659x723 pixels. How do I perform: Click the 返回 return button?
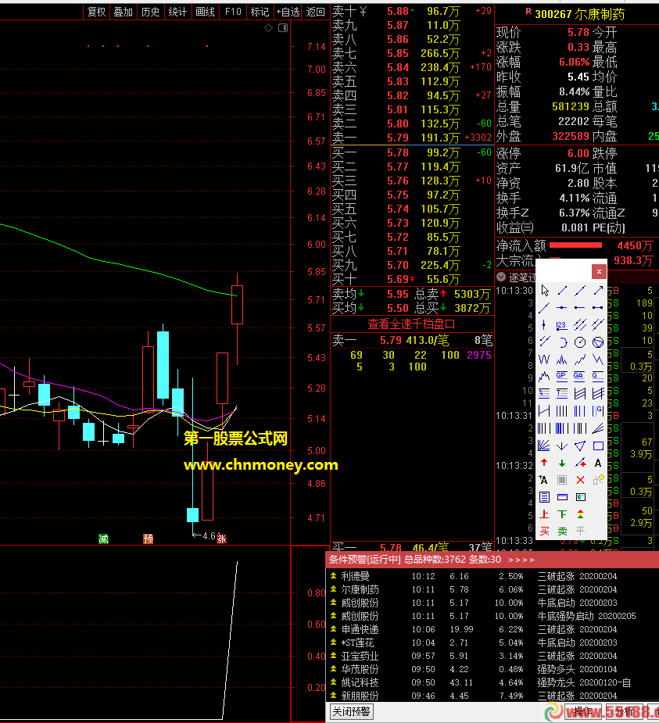[316, 12]
